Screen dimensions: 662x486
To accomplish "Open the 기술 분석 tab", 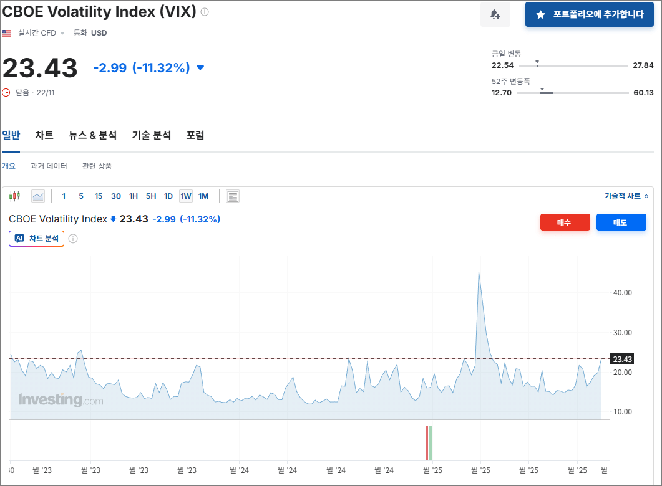I will (151, 135).
